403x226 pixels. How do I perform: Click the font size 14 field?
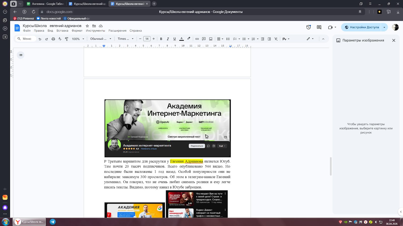point(147,39)
